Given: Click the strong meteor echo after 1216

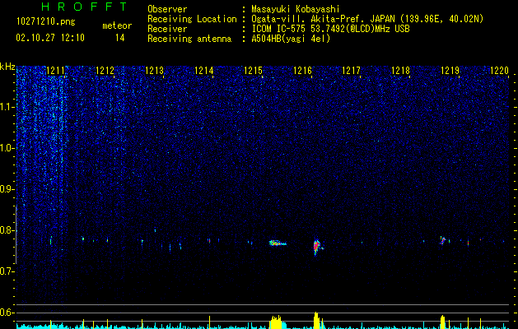Looking at the screenshot, I should pos(317,247).
